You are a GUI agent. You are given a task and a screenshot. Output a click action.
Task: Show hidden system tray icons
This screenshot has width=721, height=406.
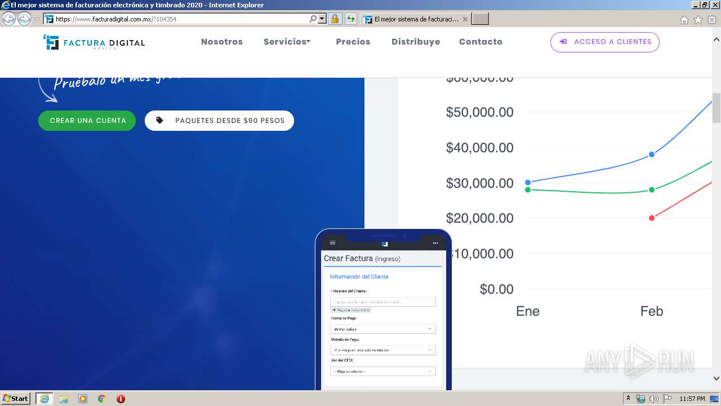[629, 399]
